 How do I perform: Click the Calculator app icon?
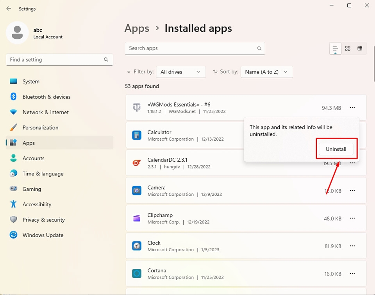click(137, 135)
